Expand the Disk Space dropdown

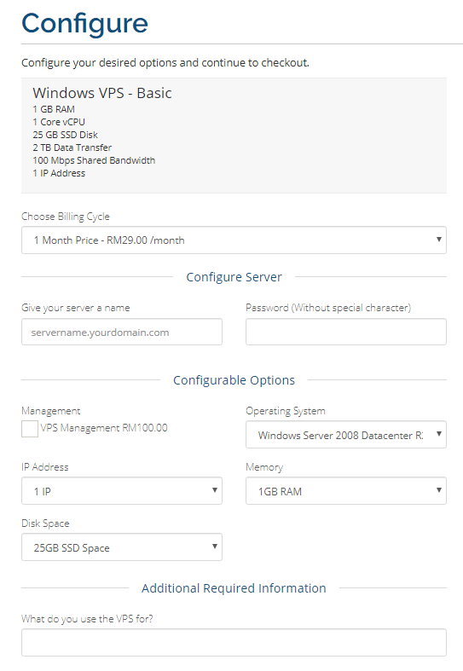[x=122, y=547]
